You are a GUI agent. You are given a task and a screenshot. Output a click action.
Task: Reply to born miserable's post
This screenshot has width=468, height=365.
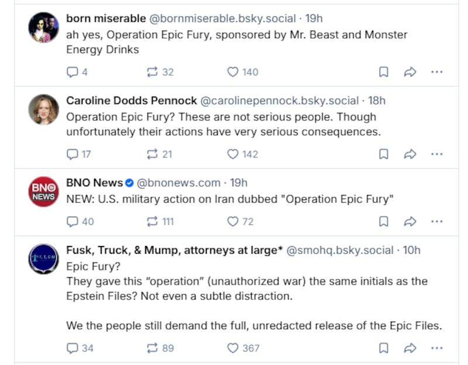73,72
